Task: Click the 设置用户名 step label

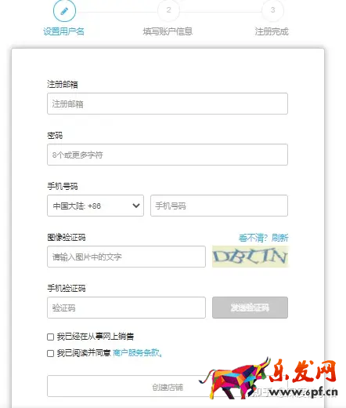Action: pos(63,31)
